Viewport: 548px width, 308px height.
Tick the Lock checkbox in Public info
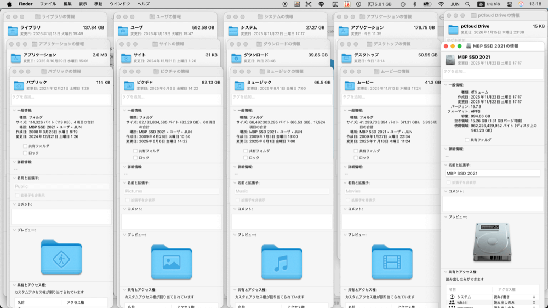click(x=25, y=153)
